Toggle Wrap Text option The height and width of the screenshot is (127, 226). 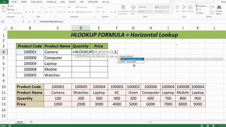(x=82, y=7)
